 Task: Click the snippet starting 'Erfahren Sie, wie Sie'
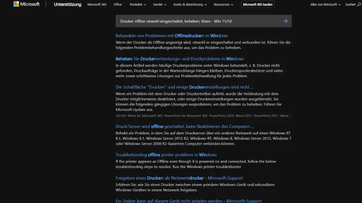point(195,187)
